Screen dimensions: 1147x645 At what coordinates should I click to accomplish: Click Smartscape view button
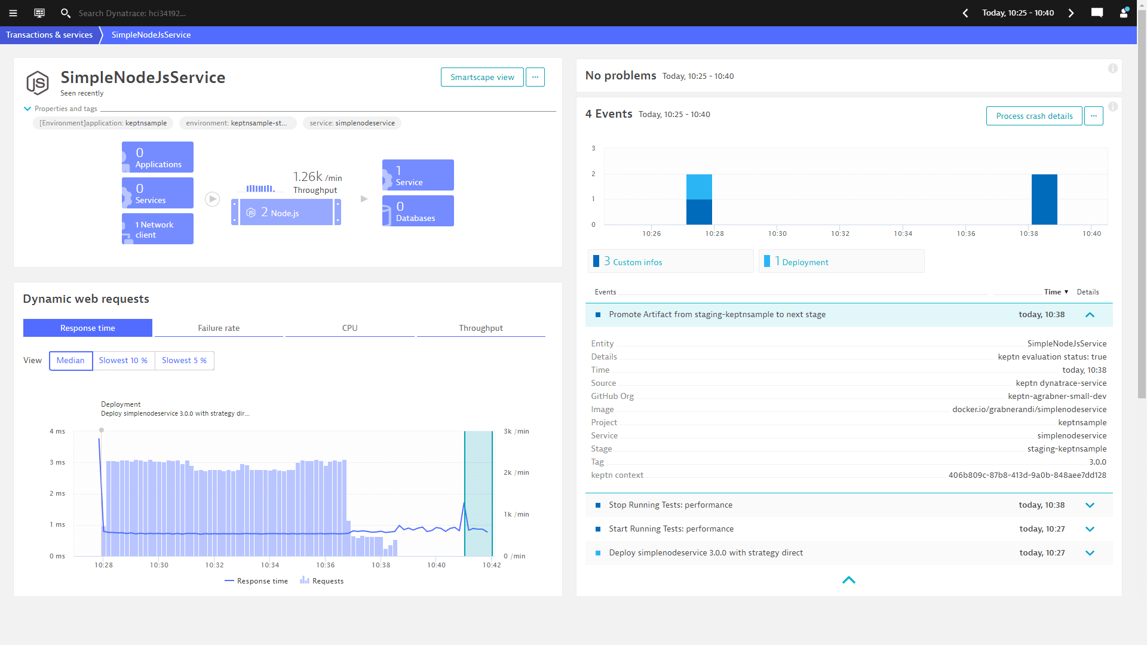[482, 77]
